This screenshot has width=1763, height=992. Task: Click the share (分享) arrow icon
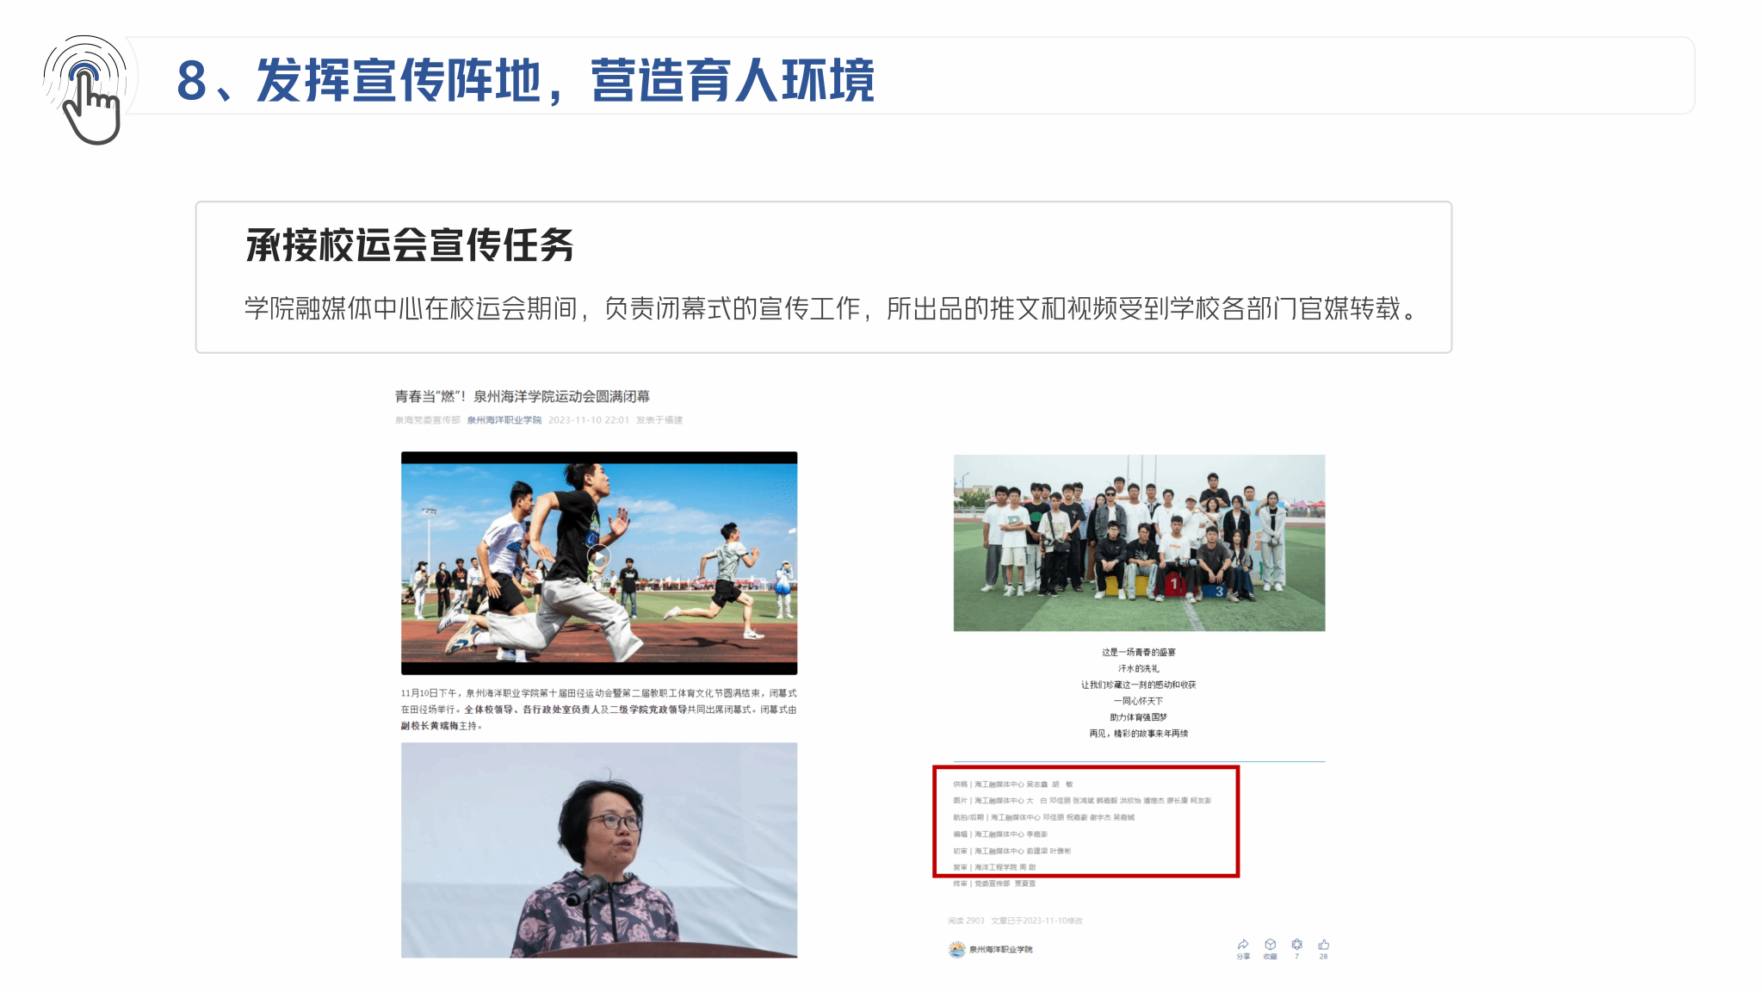pos(1243,945)
